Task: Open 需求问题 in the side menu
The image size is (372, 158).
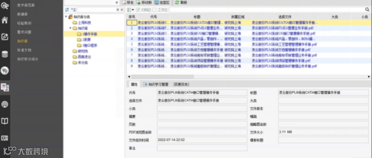Action: point(24,32)
